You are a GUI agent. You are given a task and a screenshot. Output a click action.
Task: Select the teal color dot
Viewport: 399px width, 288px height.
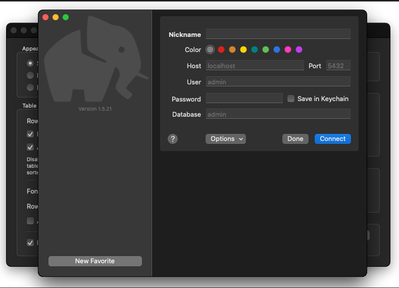[255, 50]
